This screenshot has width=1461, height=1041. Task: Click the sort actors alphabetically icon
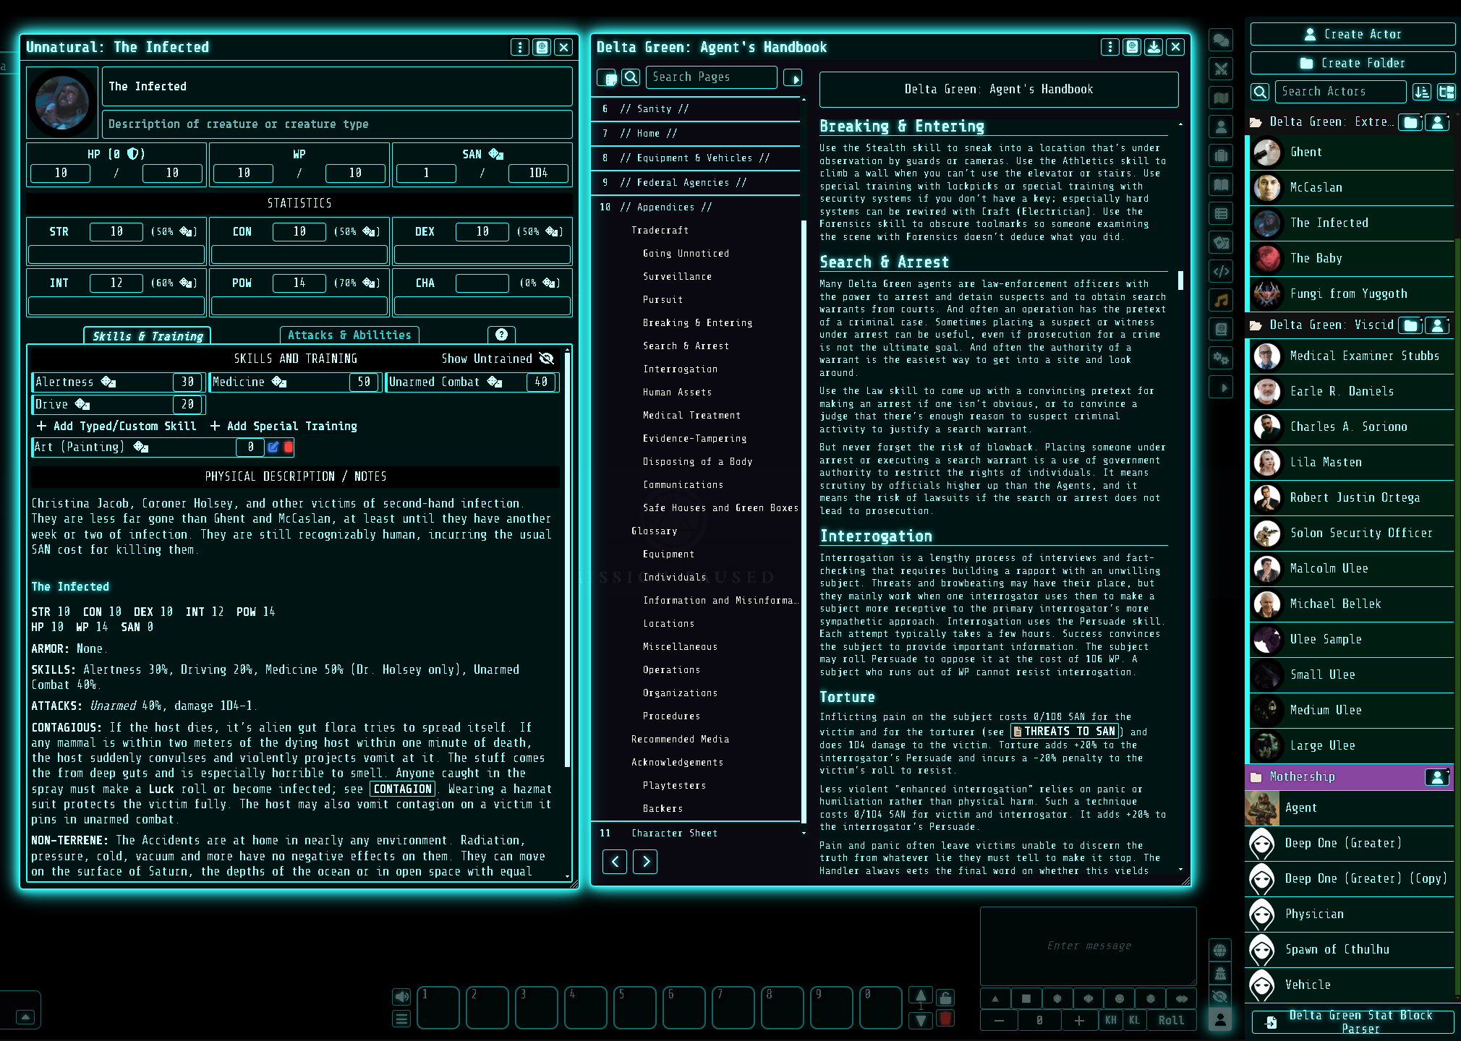(x=1422, y=92)
